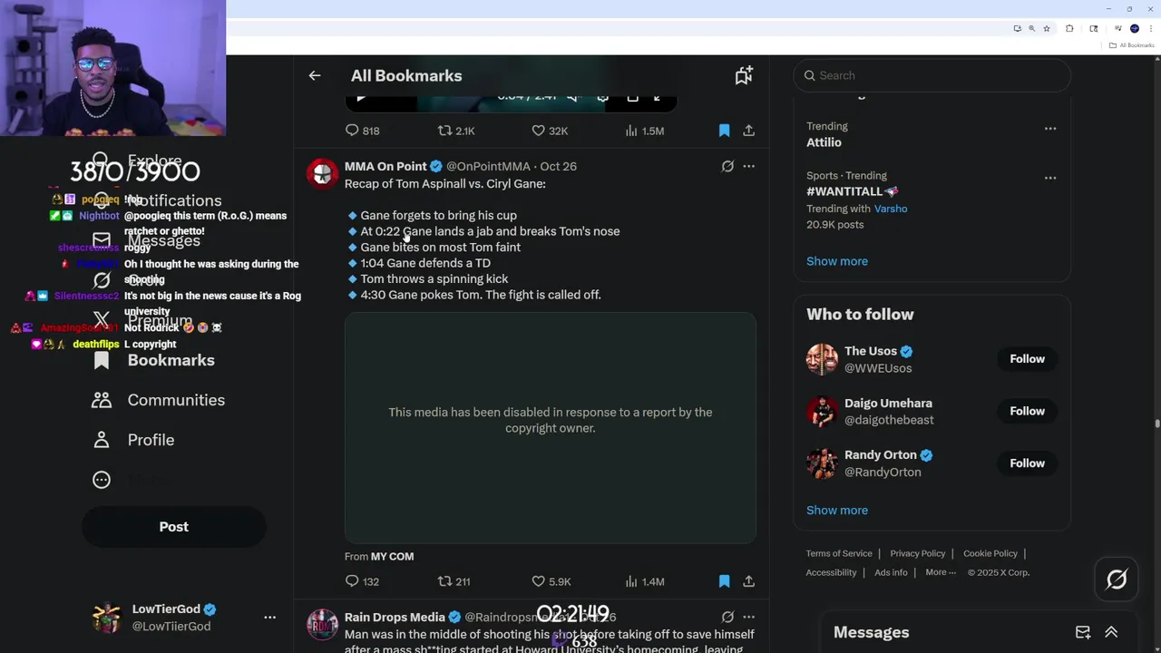Open more options for #WANTITALL trend
This screenshot has height=653, width=1161.
[x=1049, y=178]
